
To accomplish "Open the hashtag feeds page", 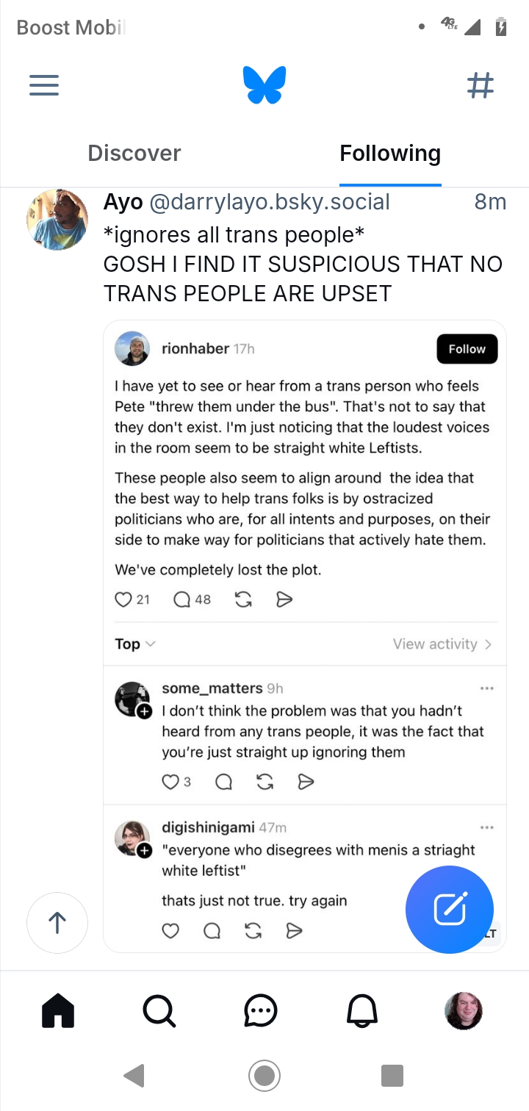I will coord(481,86).
